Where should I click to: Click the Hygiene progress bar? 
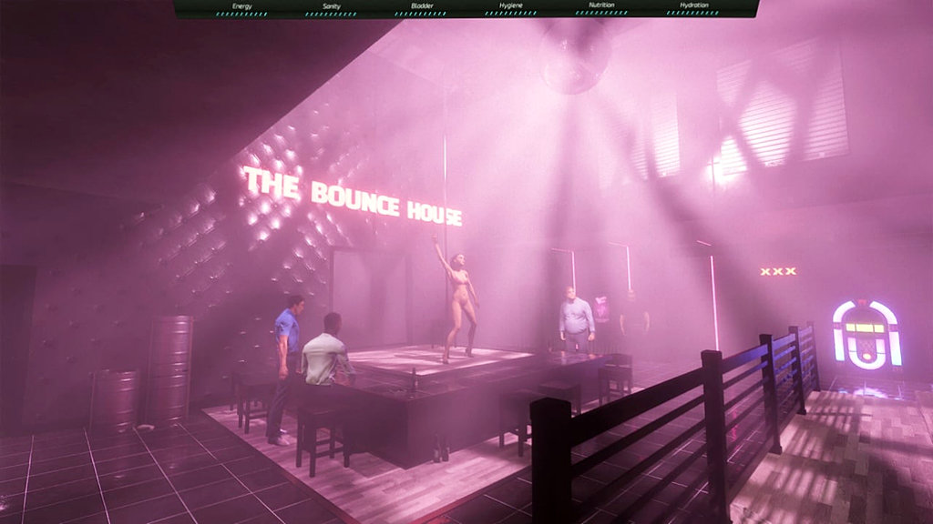coord(511,13)
